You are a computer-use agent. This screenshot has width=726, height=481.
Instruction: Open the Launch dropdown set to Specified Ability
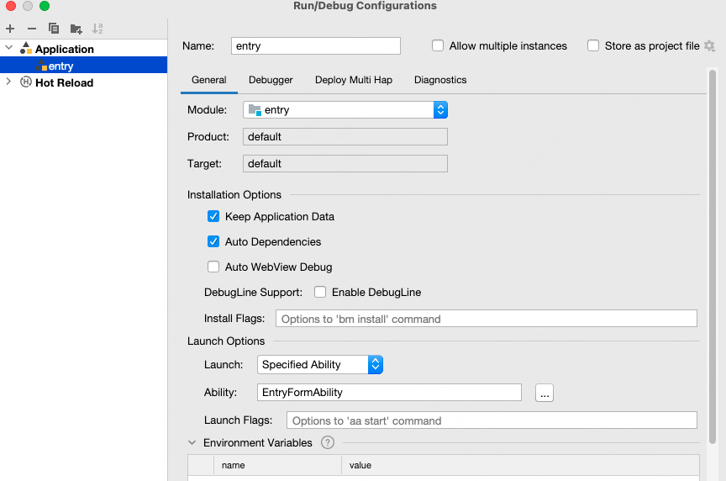pyautogui.click(x=319, y=365)
